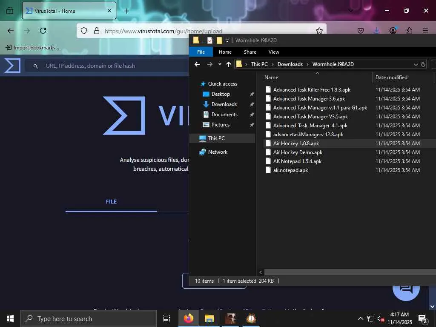
Task: Open File menu in Explorer ribbon
Action: (201, 52)
